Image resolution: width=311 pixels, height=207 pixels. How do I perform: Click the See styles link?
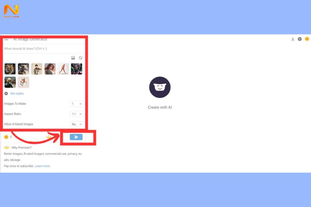[17, 93]
